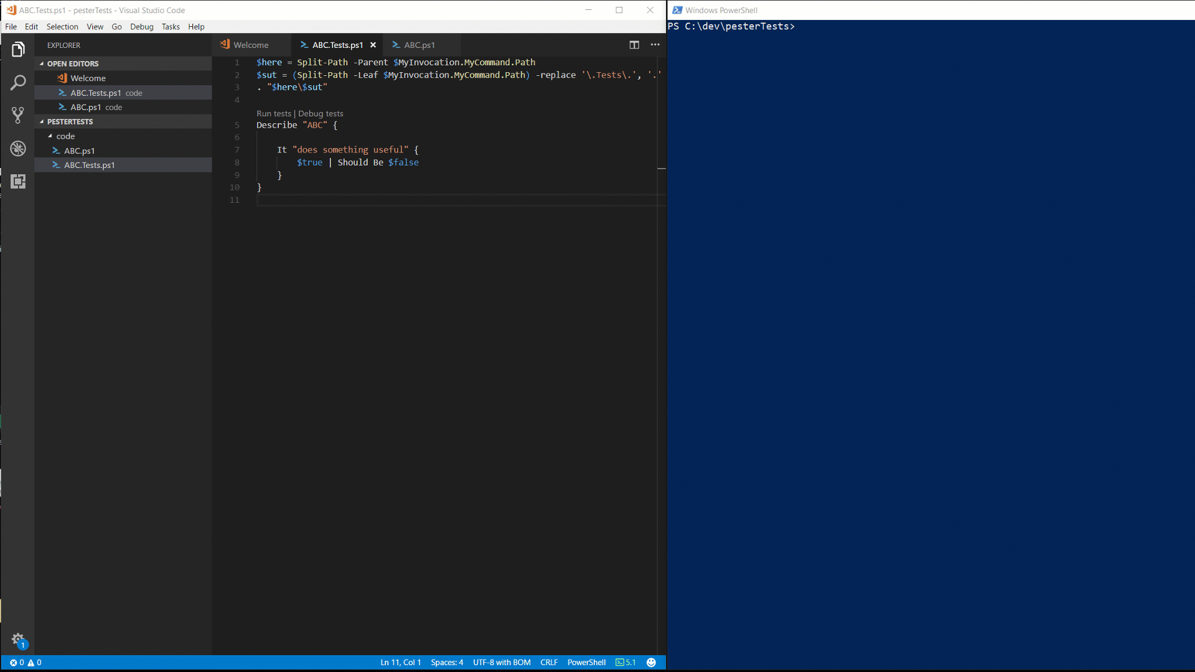Image resolution: width=1195 pixels, height=672 pixels.
Task: Open the Source Control view
Action: click(18, 115)
